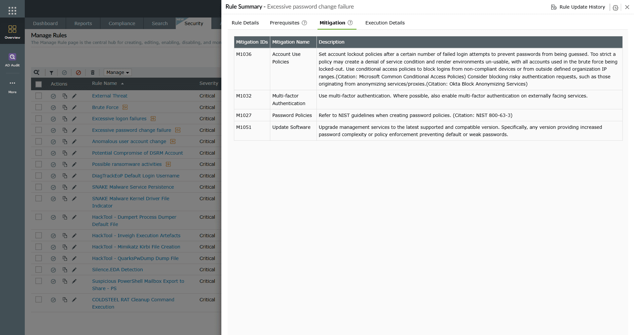
Task: Check the Possible ransomware activities checkbox
Action: click(x=39, y=164)
